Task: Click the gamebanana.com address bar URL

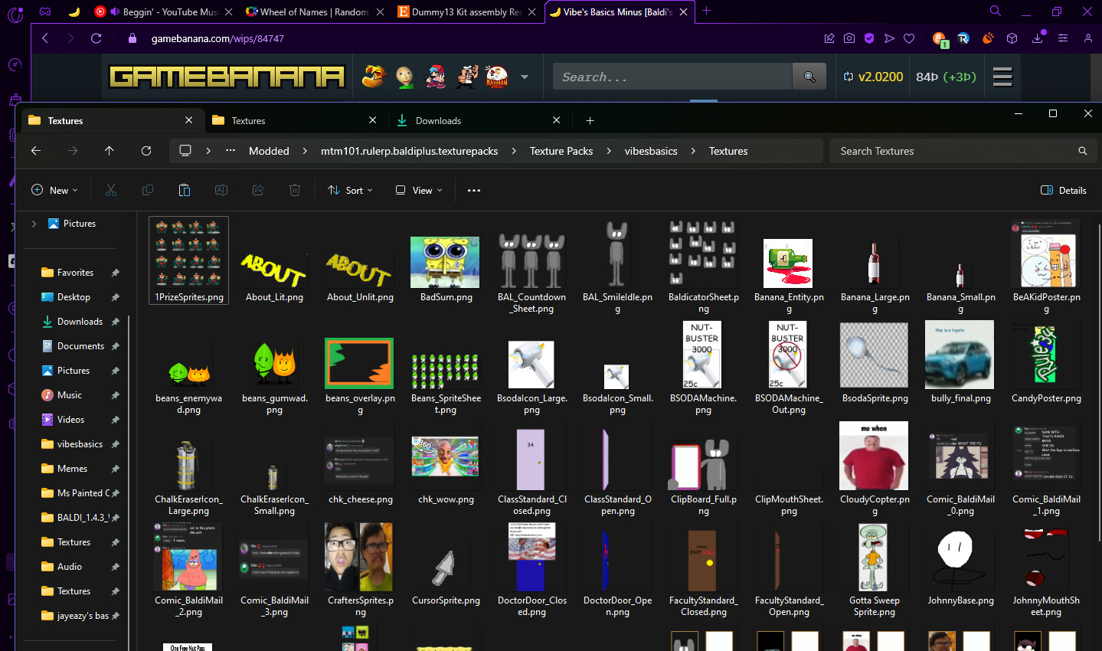Action: tap(217, 38)
